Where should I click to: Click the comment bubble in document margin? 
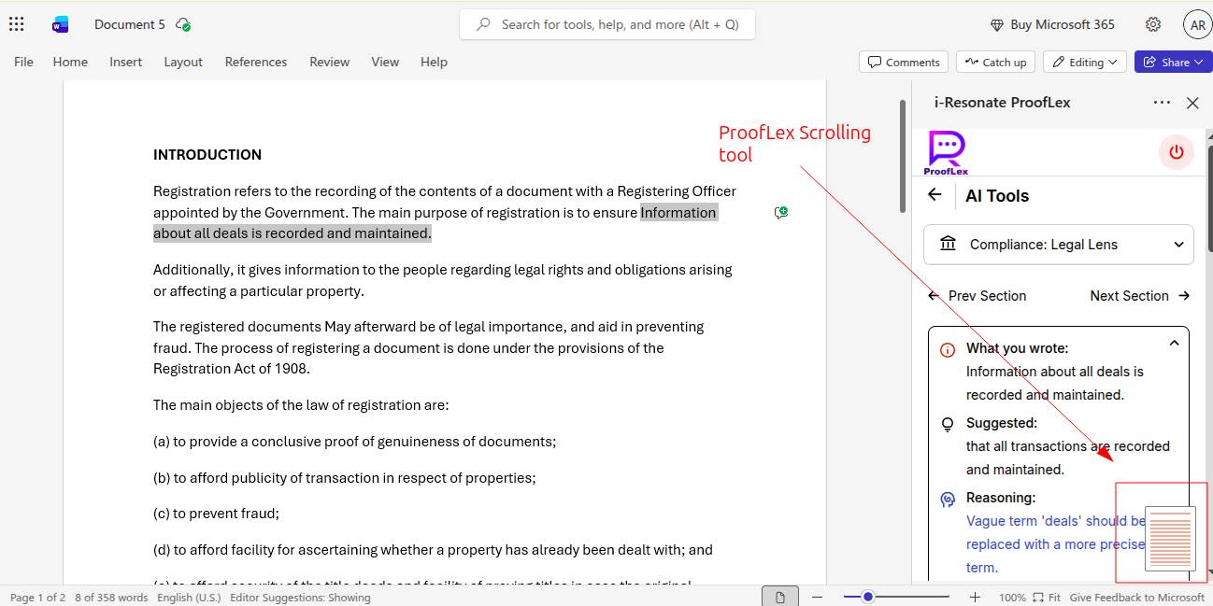pos(781,213)
